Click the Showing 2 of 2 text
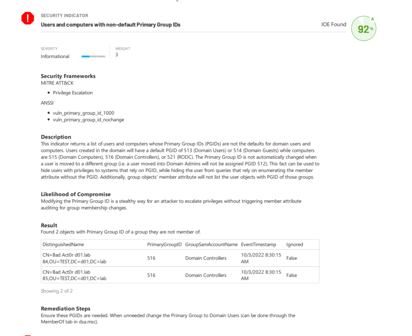The image size is (412, 336). [57, 291]
